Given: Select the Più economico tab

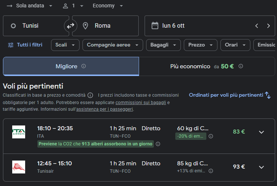Looking at the screenshot, I should pyautogui.click(x=207, y=66).
